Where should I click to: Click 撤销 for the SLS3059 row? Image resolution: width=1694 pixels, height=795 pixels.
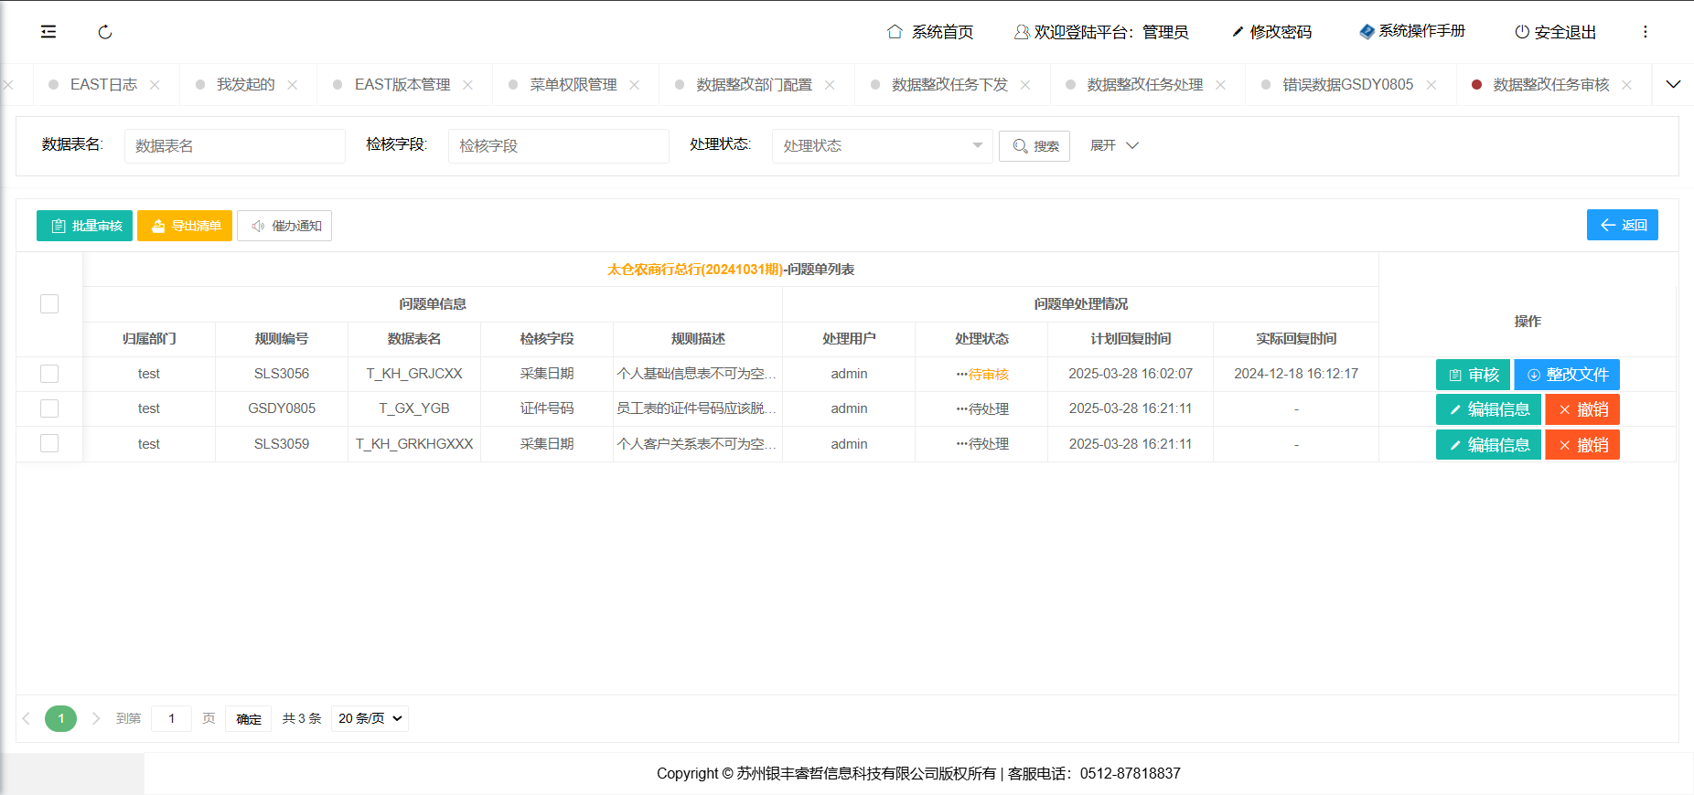coord(1581,445)
